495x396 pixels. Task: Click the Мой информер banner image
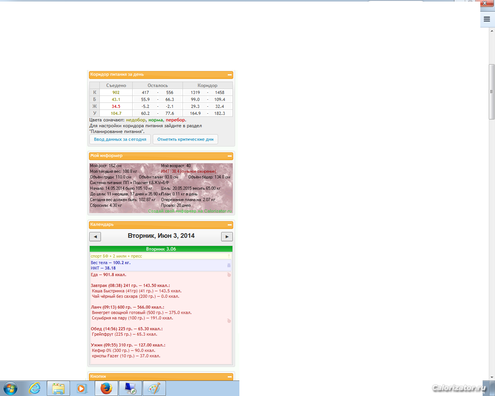161,188
